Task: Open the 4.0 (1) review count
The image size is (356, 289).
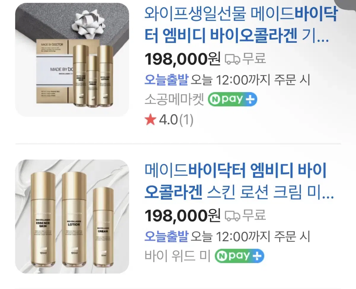Action: 176,120
